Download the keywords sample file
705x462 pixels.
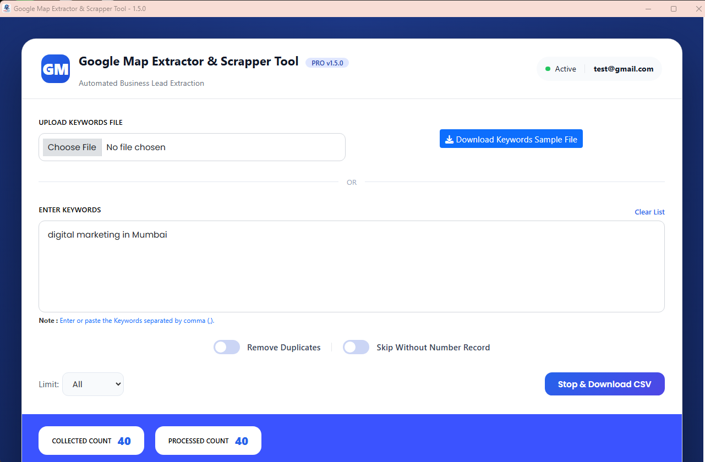[x=511, y=139]
